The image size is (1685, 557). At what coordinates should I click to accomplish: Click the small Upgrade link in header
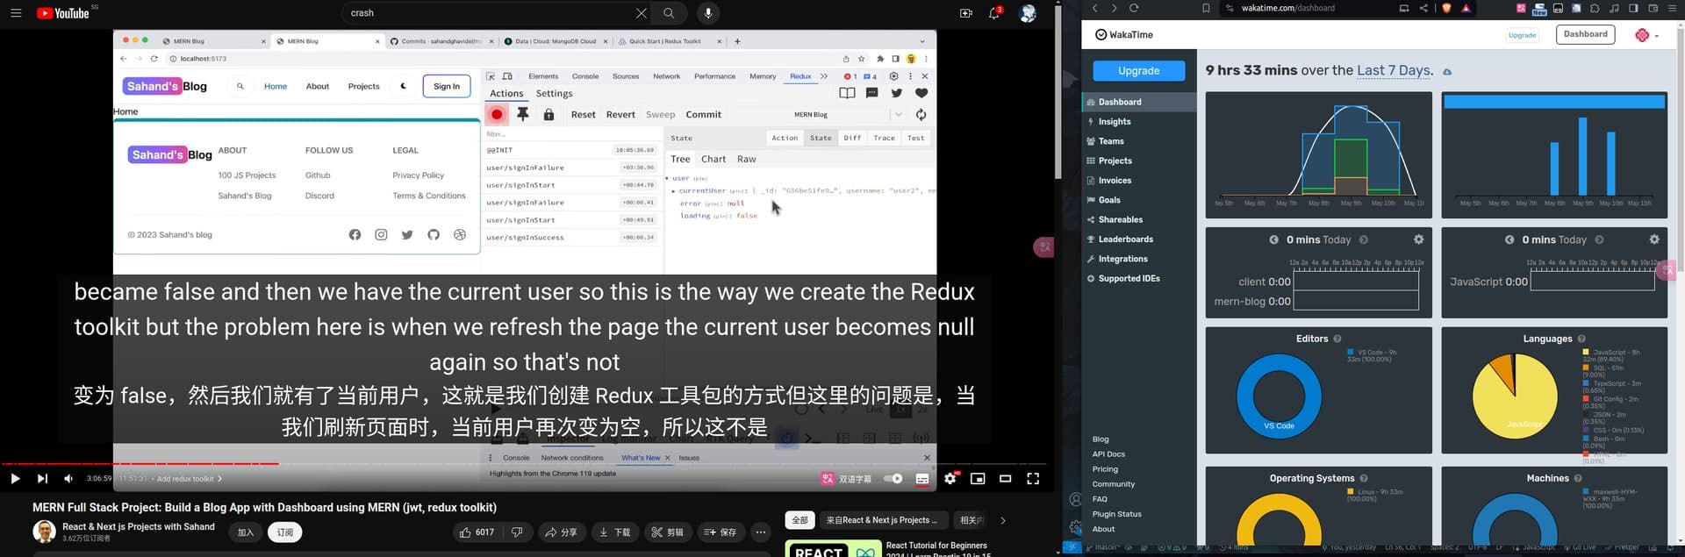click(1523, 35)
